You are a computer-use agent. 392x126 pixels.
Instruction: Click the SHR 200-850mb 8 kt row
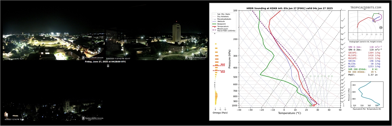[363, 69]
